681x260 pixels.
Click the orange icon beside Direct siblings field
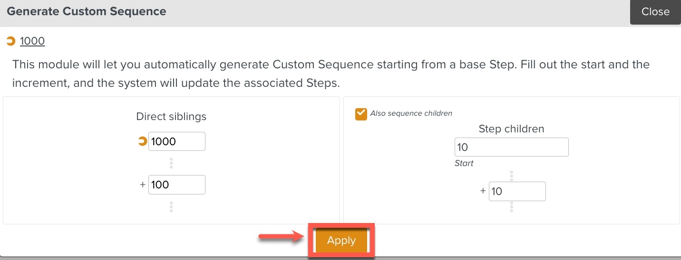(142, 141)
